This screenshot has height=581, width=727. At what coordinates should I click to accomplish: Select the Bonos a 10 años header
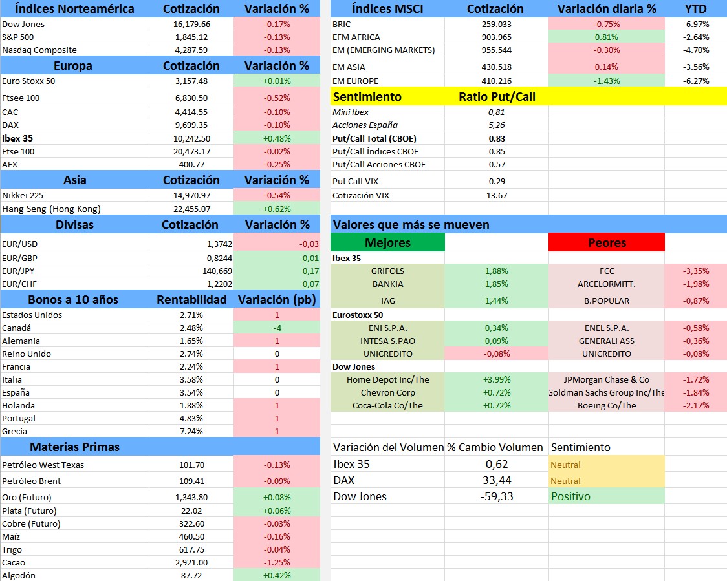tap(73, 300)
